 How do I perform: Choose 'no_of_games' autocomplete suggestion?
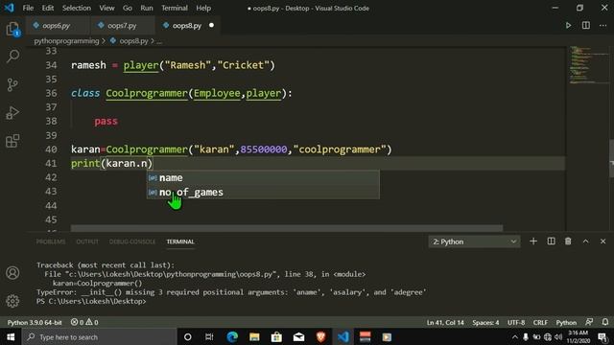263,192
